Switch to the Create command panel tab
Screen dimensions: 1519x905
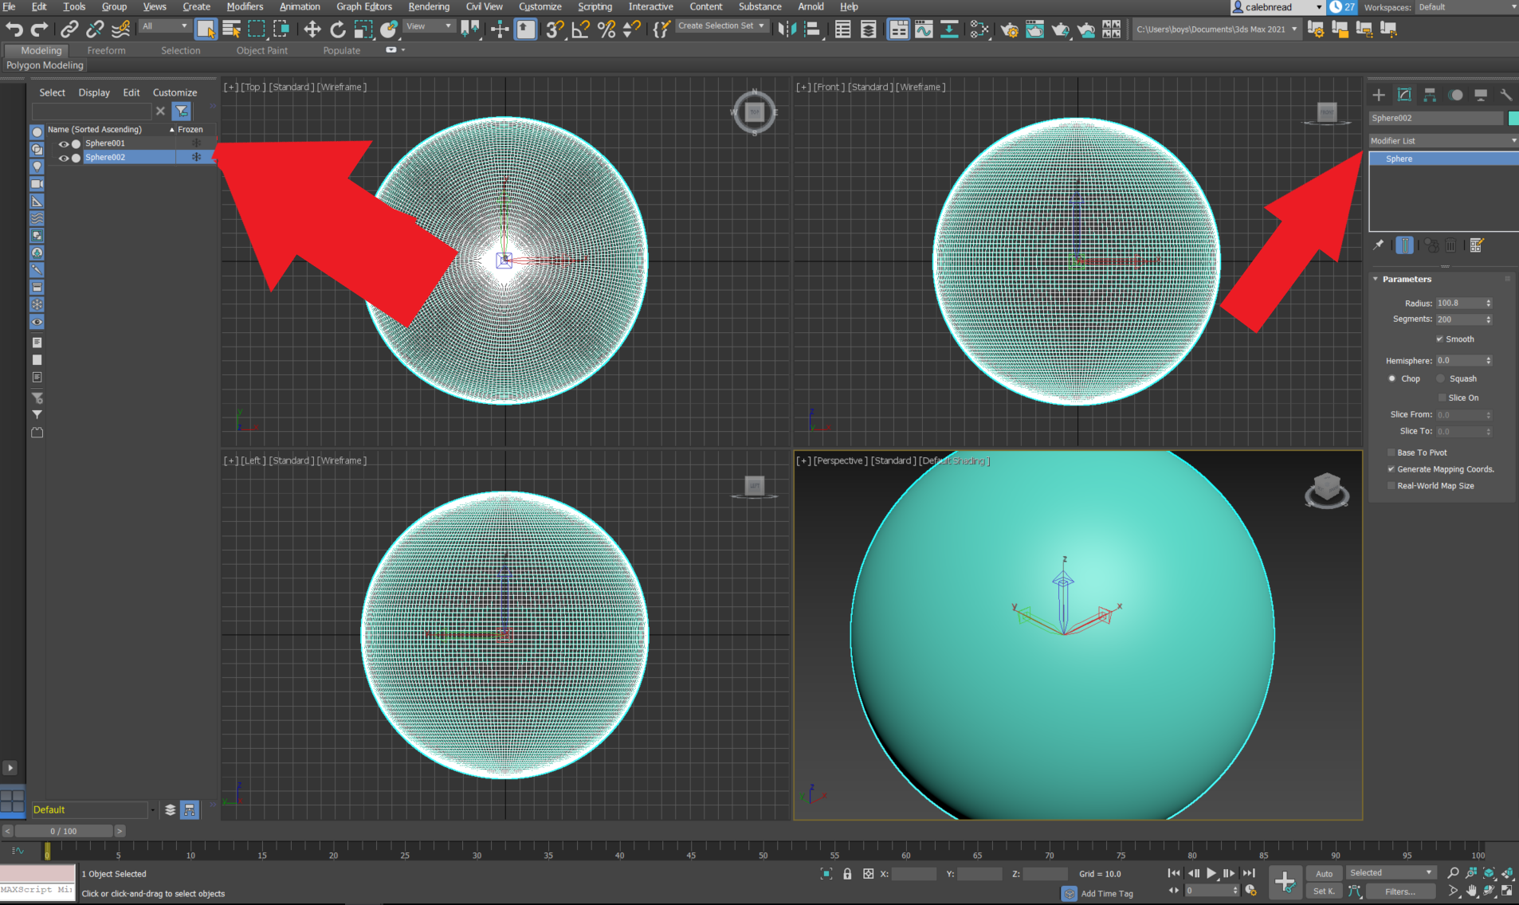(1379, 95)
